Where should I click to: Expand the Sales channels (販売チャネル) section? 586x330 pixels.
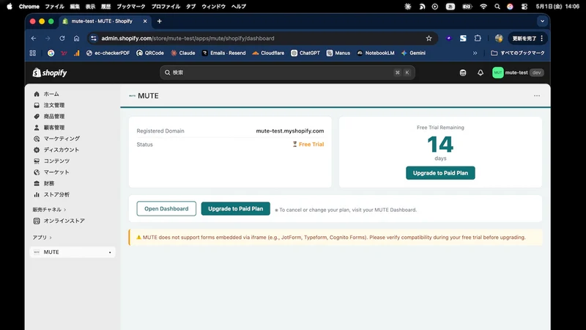click(49, 210)
